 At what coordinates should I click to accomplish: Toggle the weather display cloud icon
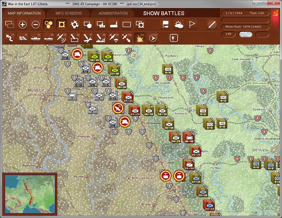pos(179,24)
